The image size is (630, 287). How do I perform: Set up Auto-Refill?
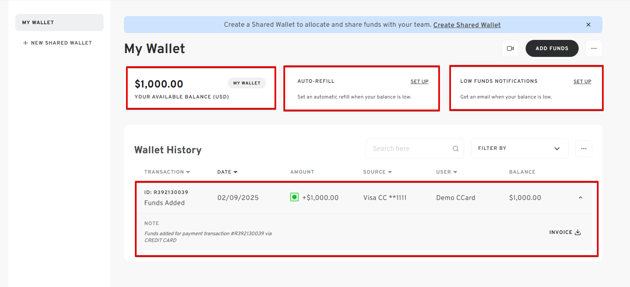tap(420, 82)
